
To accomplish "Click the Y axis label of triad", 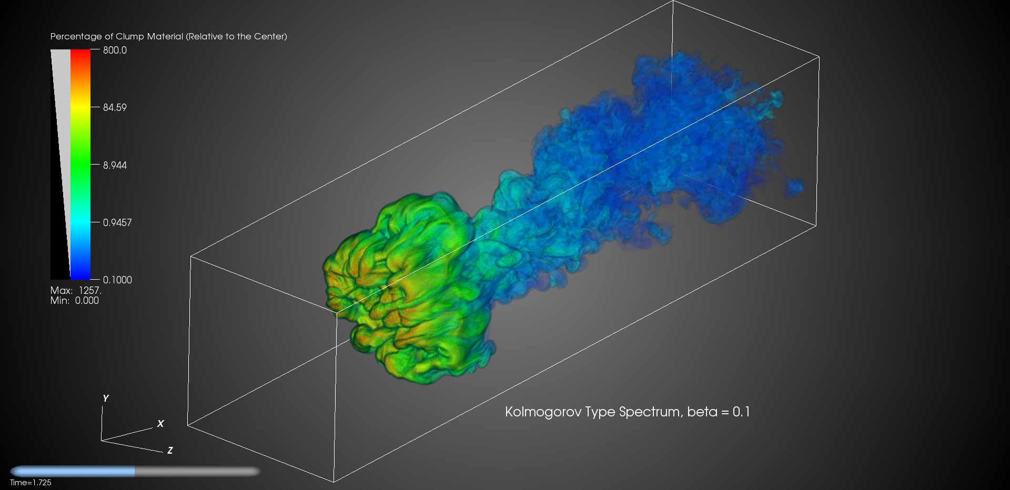I will (106, 399).
